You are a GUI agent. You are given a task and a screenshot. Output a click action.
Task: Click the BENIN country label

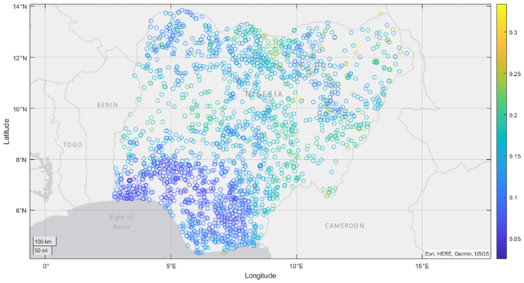coord(107,105)
